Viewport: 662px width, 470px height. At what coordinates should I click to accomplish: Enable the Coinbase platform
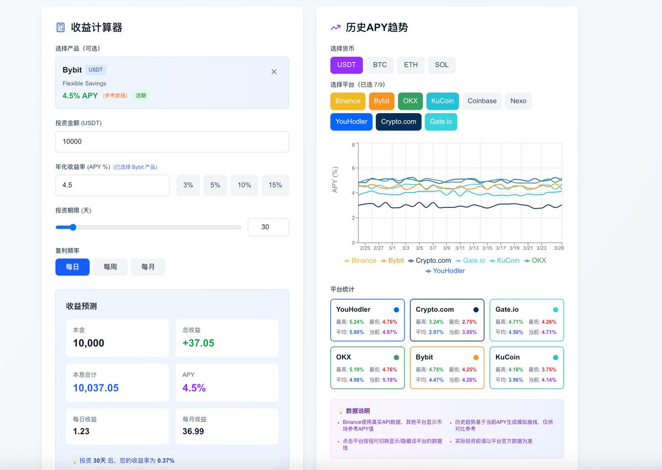point(482,101)
